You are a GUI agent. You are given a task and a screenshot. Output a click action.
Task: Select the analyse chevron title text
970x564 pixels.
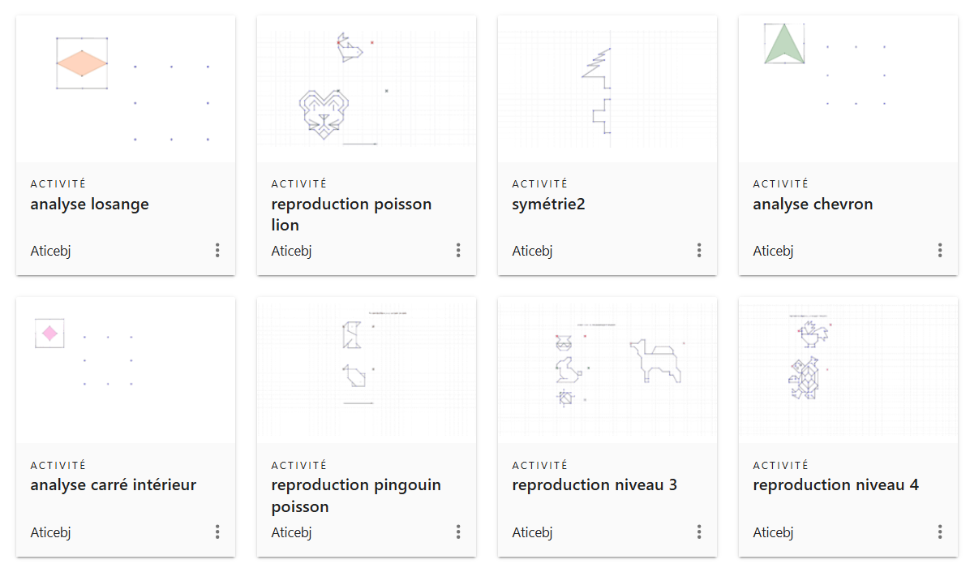tap(813, 205)
